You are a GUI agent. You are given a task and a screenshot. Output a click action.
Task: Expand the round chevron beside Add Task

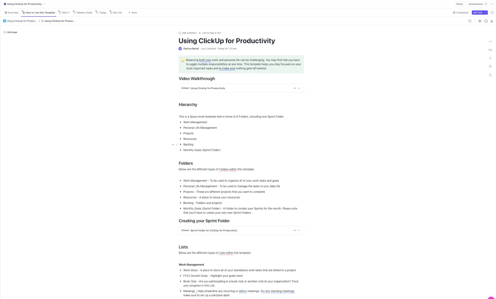point(492,13)
